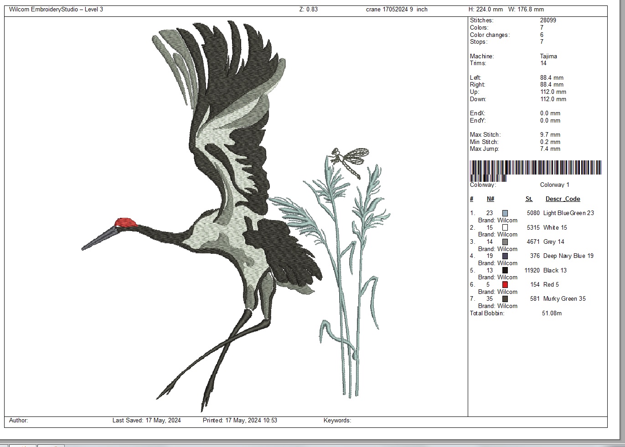This screenshot has height=447, width=625.
Task: Click the Tajima machine value
Action: tap(548, 57)
